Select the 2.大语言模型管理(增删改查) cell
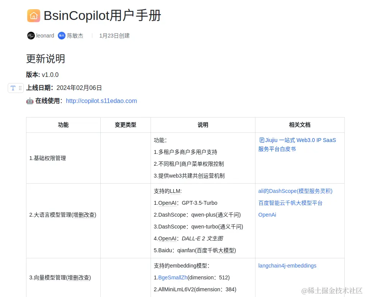 [63, 221]
